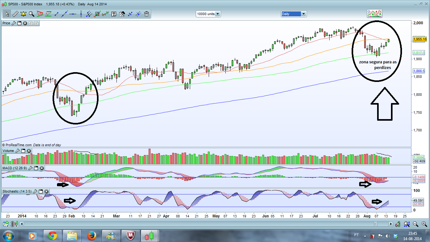Zoom out using the minus magnifier
This screenshot has width=430, height=242.
(416, 224)
